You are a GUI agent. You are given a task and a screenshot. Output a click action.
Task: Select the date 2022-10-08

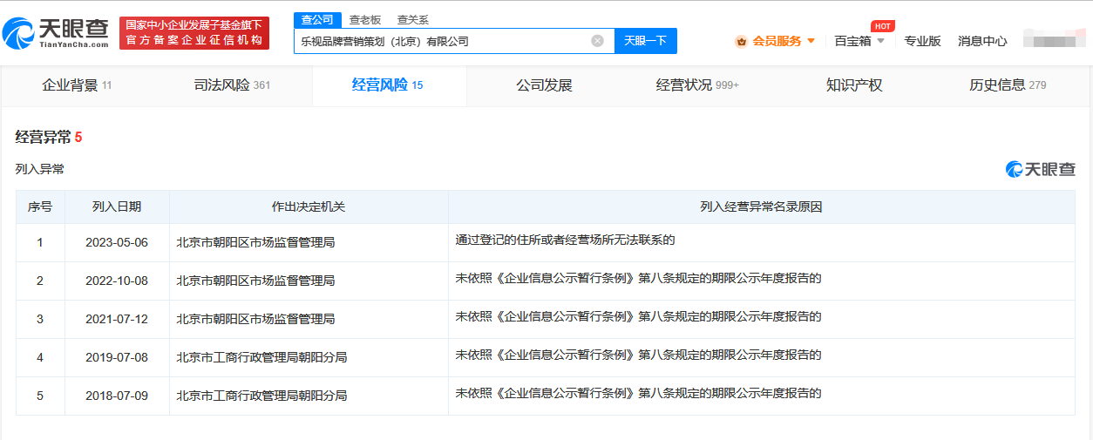[117, 281]
